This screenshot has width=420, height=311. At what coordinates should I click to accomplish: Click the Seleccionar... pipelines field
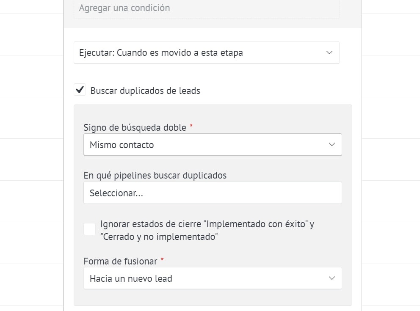click(x=212, y=193)
